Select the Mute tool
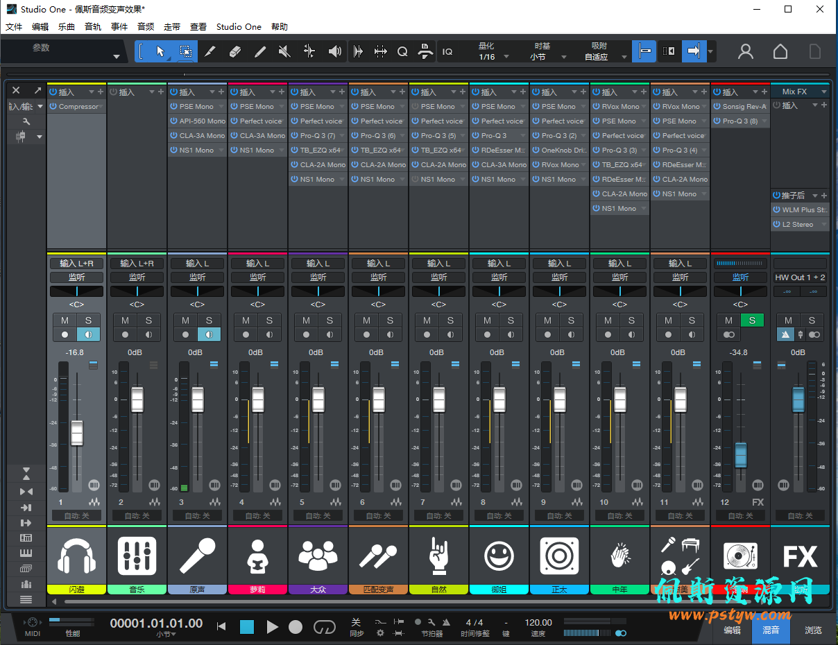Image resolution: width=838 pixels, height=645 pixels. (284, 51)
